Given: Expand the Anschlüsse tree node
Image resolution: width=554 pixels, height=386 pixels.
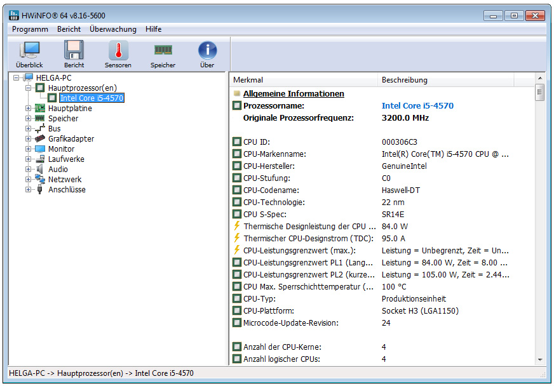Looking at the screenshot, I should tap(28, 190).
